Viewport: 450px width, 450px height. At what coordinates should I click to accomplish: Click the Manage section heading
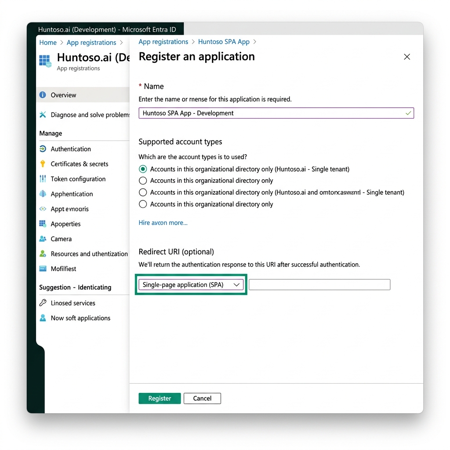[x=51, y=134]
